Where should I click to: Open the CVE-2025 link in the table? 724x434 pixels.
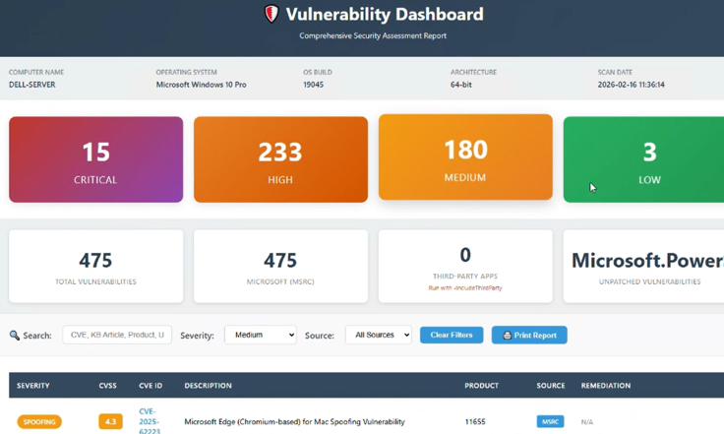(x=149, y=420)
